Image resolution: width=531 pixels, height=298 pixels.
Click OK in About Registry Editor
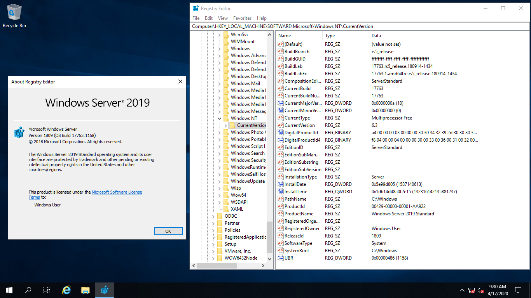click(x=168, y=231)
